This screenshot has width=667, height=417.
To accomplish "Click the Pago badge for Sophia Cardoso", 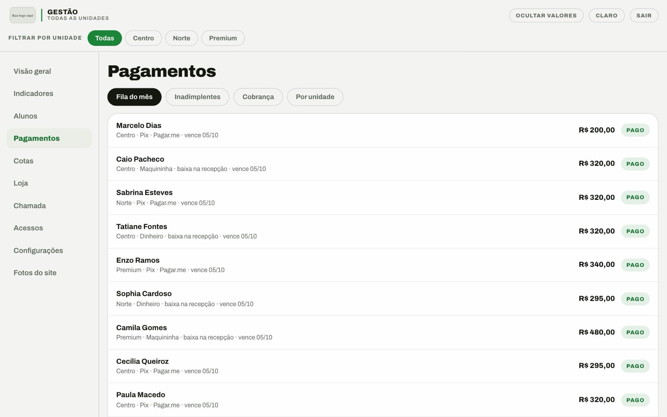I will click(x=635, y=299).
